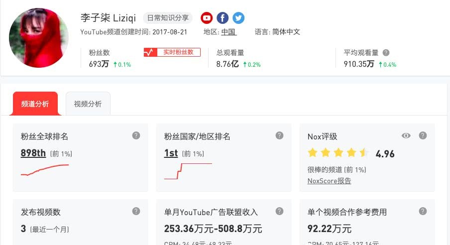Switch to the 视频分析 tab
450x245 pixels.
(88, 104)
